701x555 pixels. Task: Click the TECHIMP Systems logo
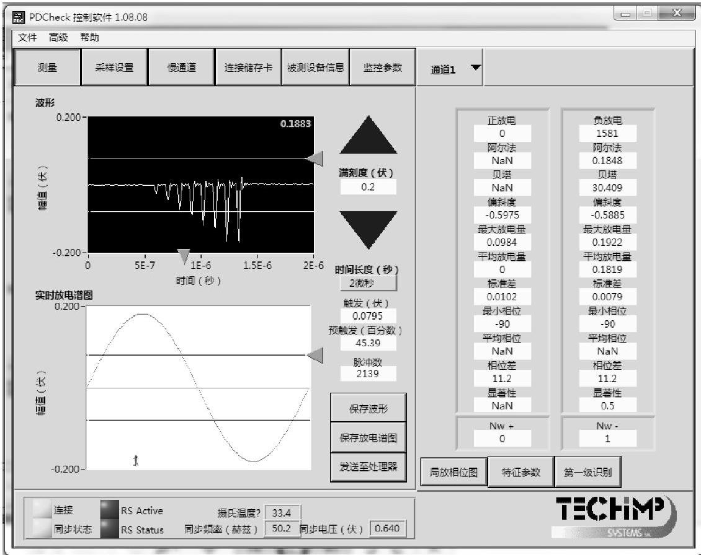pyautogui.click(x=614, y=516)
